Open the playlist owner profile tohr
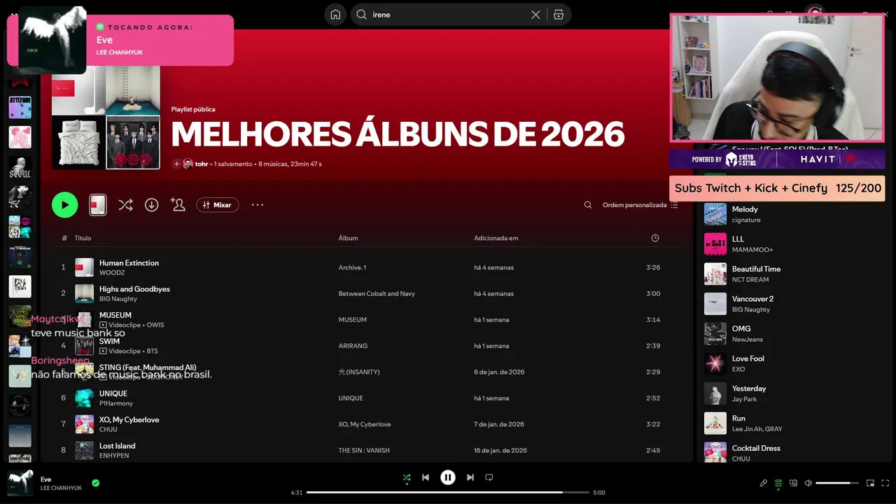 [x=202, y=164]
